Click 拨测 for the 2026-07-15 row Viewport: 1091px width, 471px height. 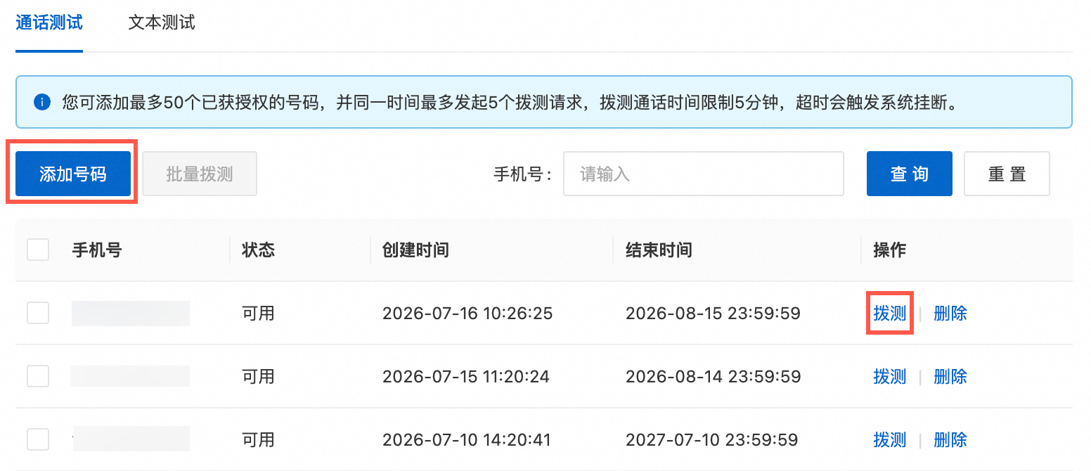coord(889,376)
